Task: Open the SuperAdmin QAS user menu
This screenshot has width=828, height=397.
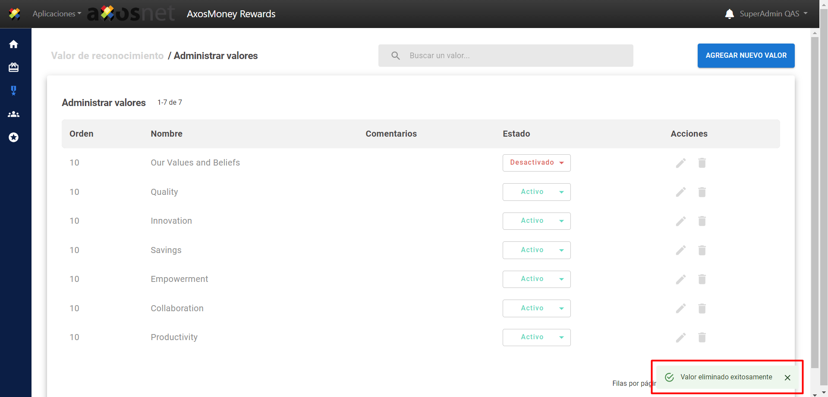Action: click(773, 14)
